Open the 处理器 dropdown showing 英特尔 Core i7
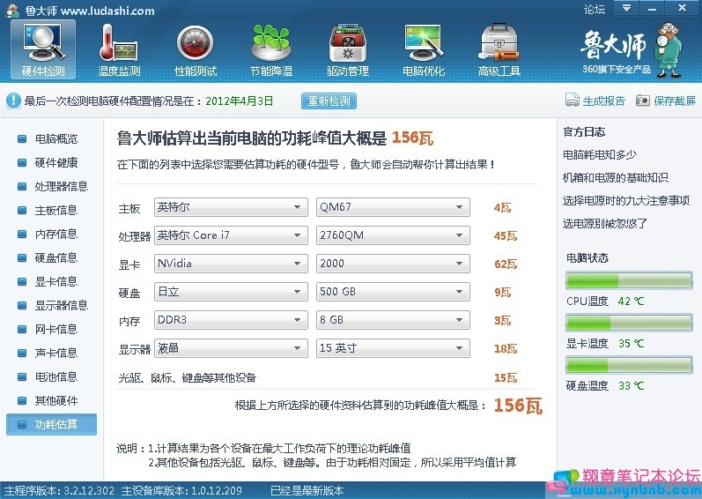The width and height of the screenshot is (702, 499). (231, 235)
